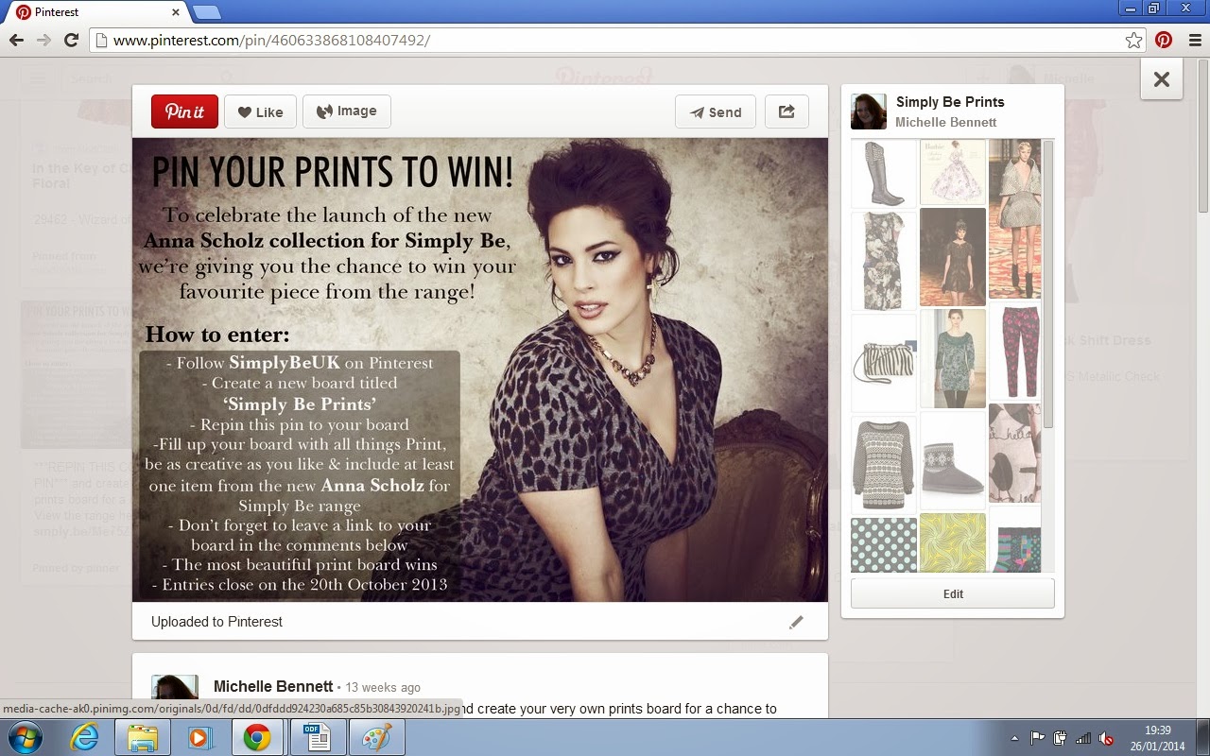Open the yellow swirl pattern thumbnail
Image resolution: width=1210 pixels, height=756 pixels.
tap(953, 542)
